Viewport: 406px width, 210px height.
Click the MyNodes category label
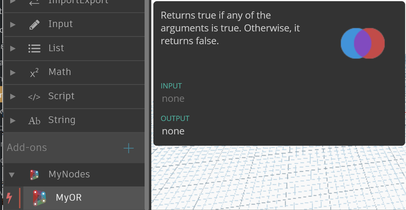pos(69,174)
